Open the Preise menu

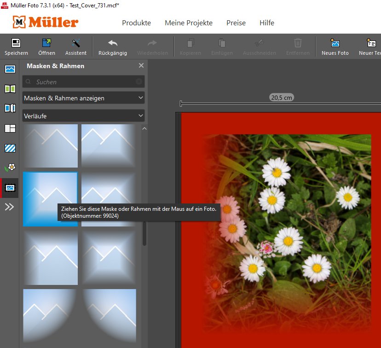pyautogui.click(x=236, y=23)
